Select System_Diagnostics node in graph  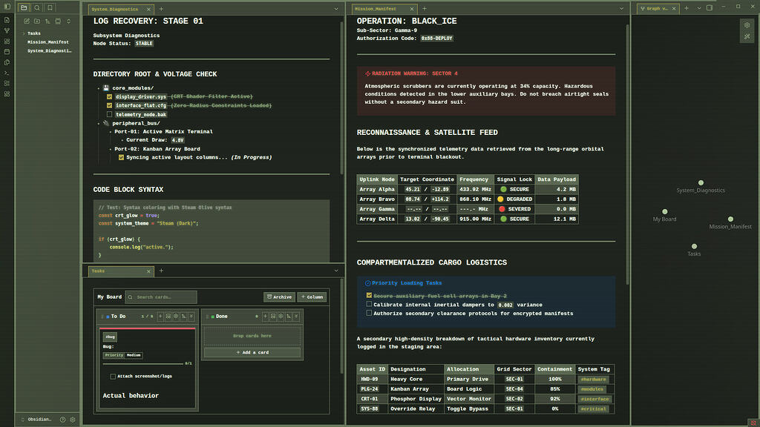click(x=701, y=182)
